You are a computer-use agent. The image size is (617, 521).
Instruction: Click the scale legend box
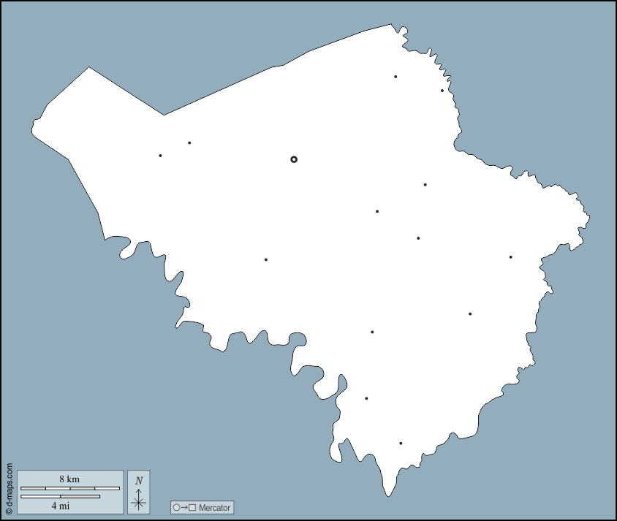point(70,492)
